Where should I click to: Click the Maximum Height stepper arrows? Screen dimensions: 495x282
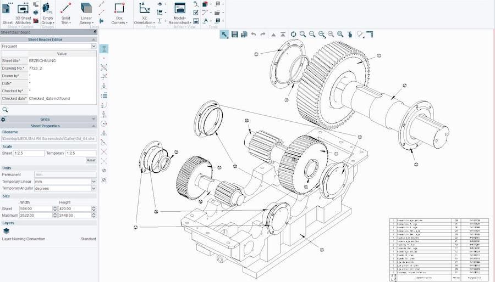click(94, 215)
